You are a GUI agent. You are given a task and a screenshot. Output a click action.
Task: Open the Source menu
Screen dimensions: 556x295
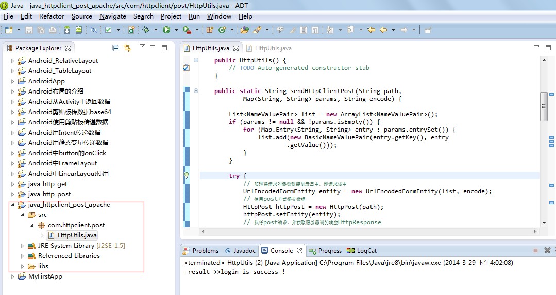click(x=81, y=16)
